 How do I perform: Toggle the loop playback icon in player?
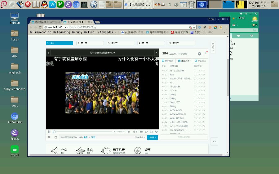coord(146,132)
